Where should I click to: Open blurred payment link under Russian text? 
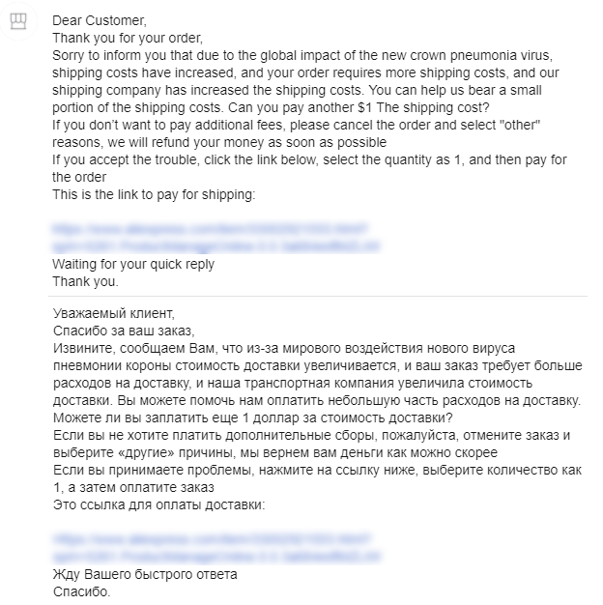216,548
